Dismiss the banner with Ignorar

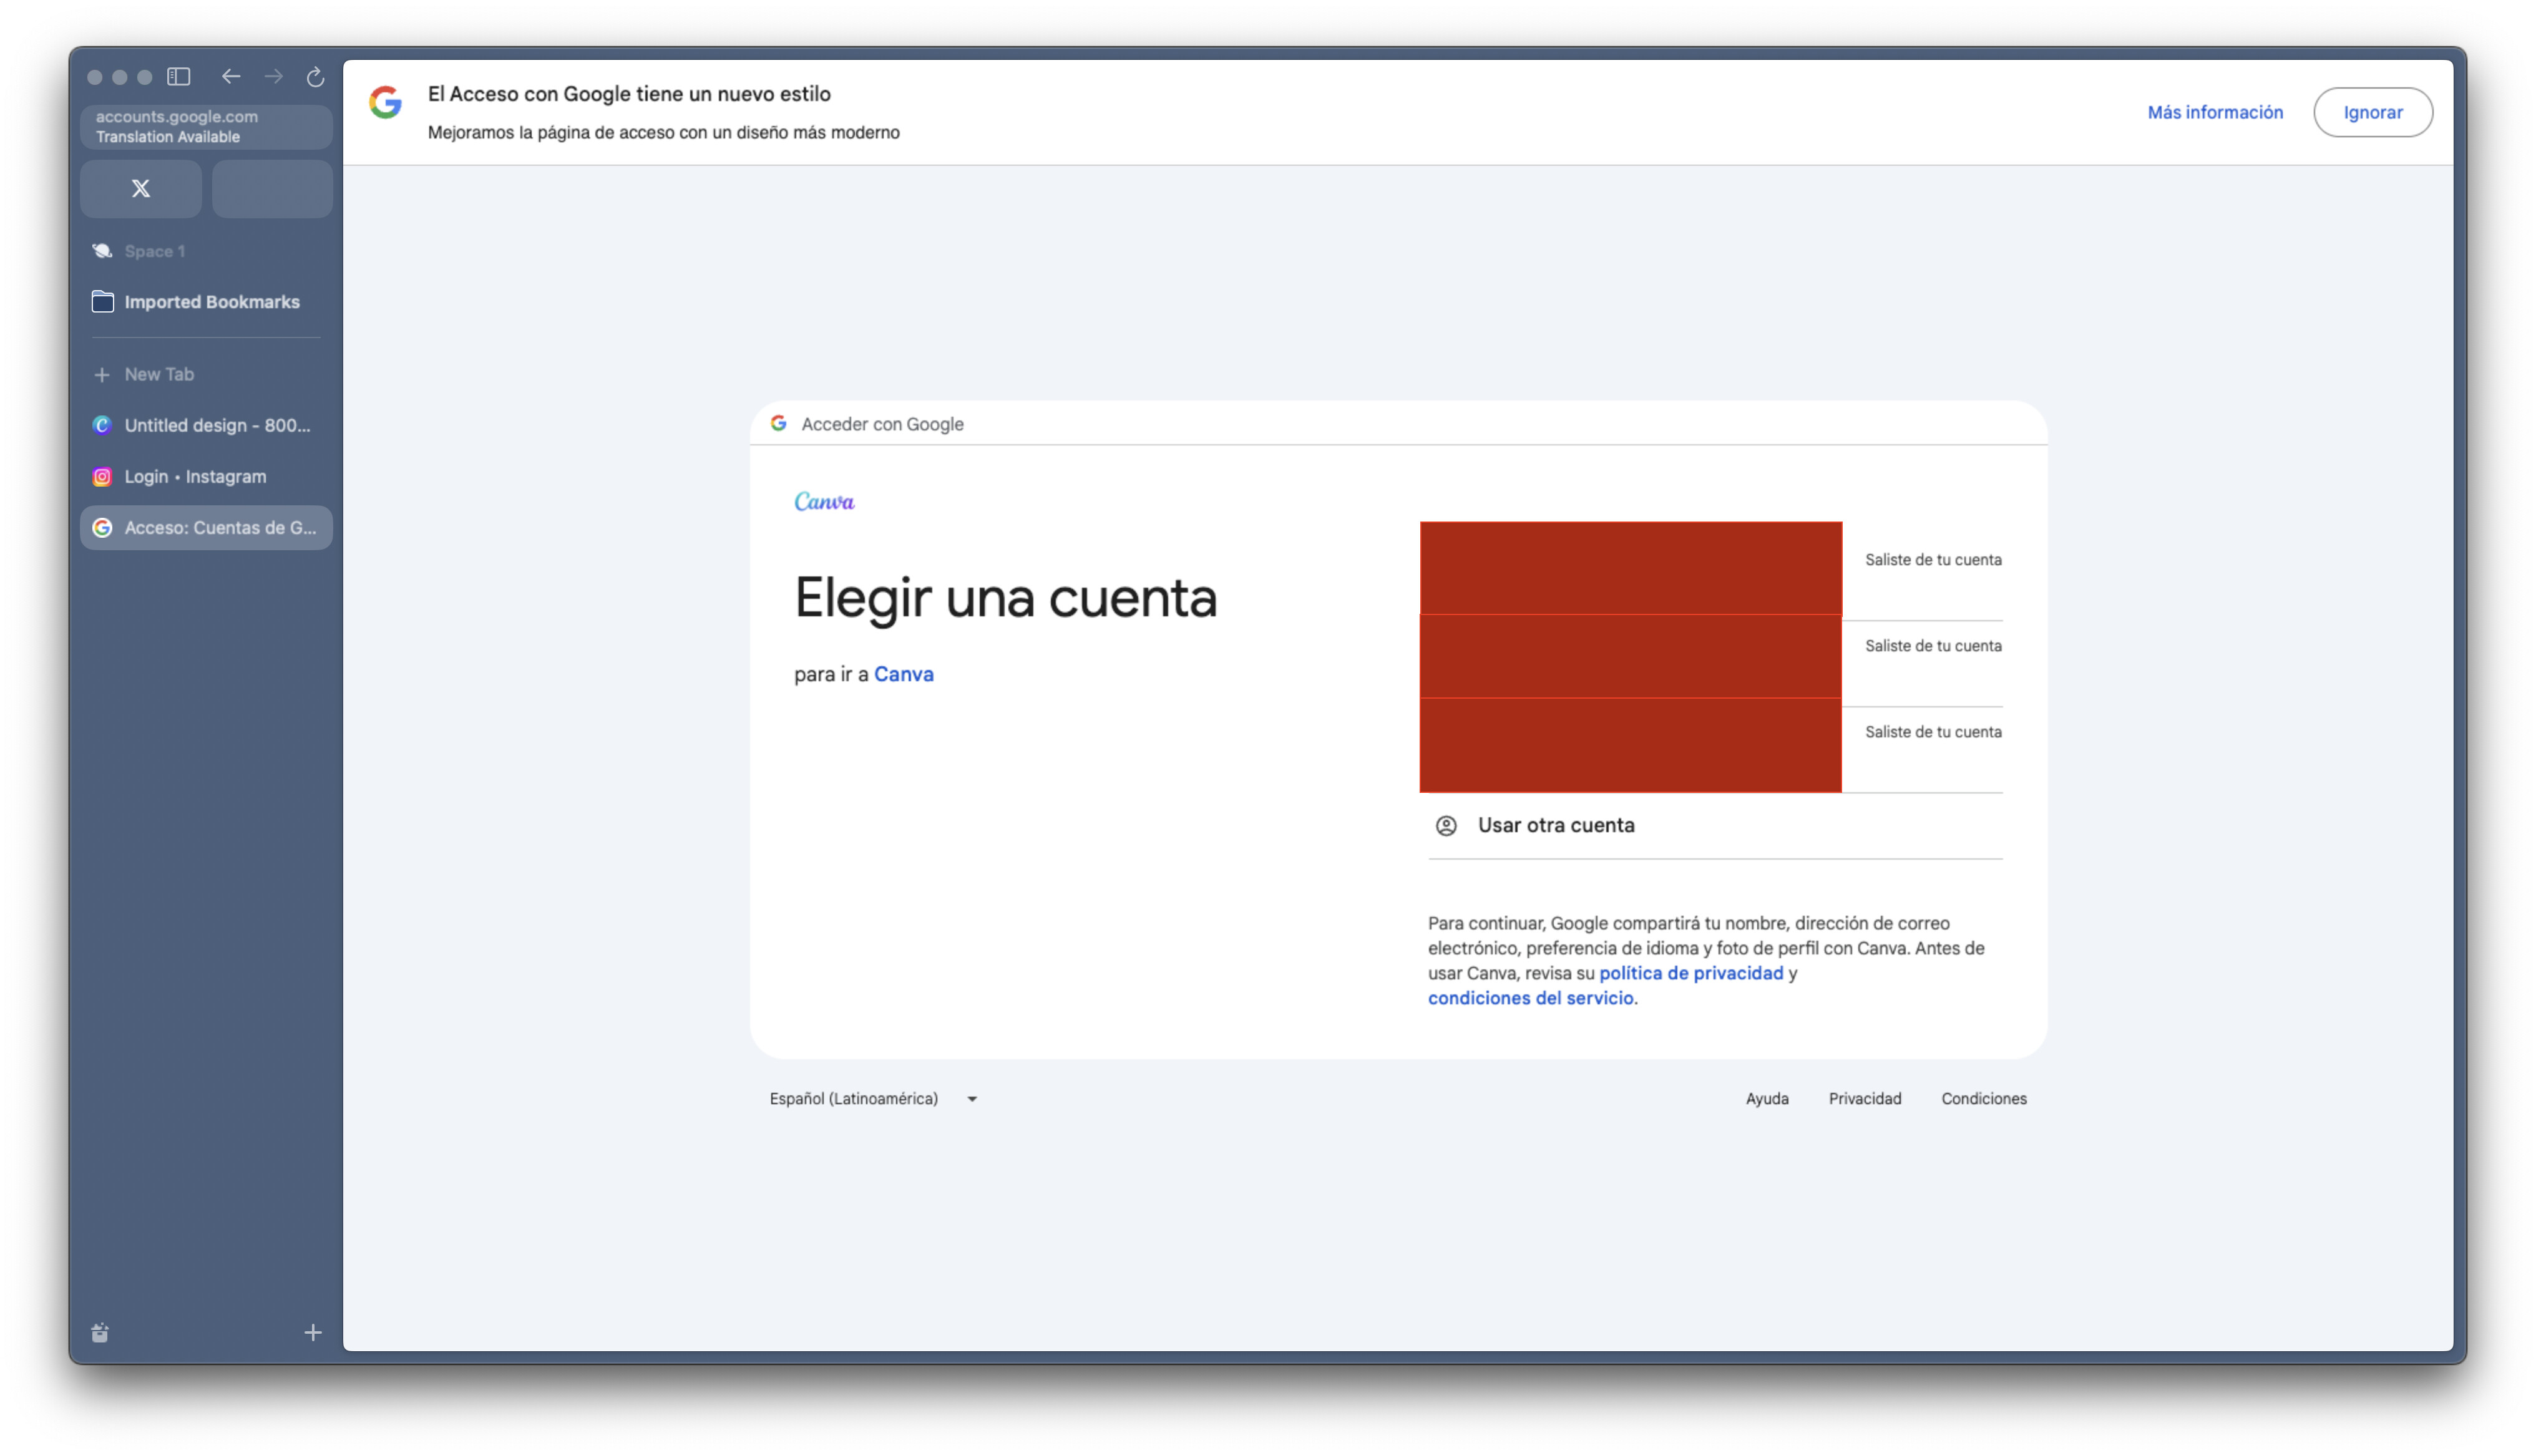coord(2373,112)
